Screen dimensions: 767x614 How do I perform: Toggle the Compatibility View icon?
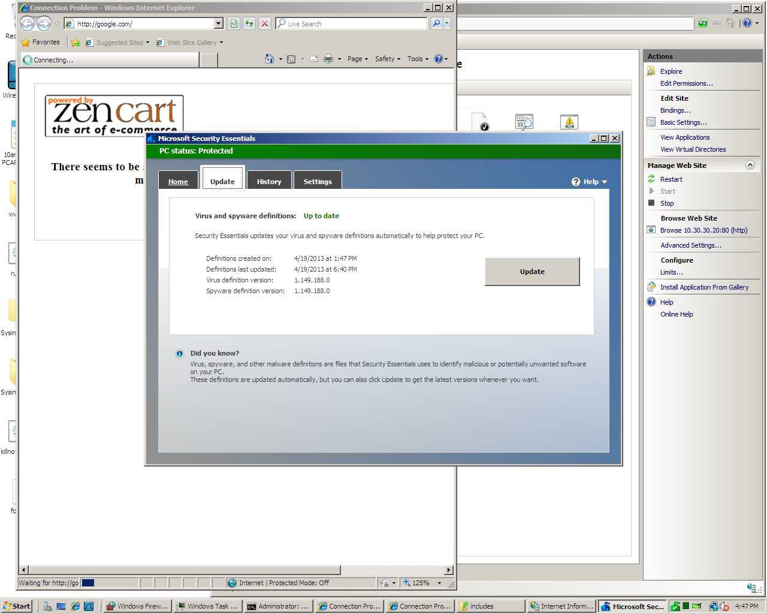pyautogui.click(x=234, y=23)
